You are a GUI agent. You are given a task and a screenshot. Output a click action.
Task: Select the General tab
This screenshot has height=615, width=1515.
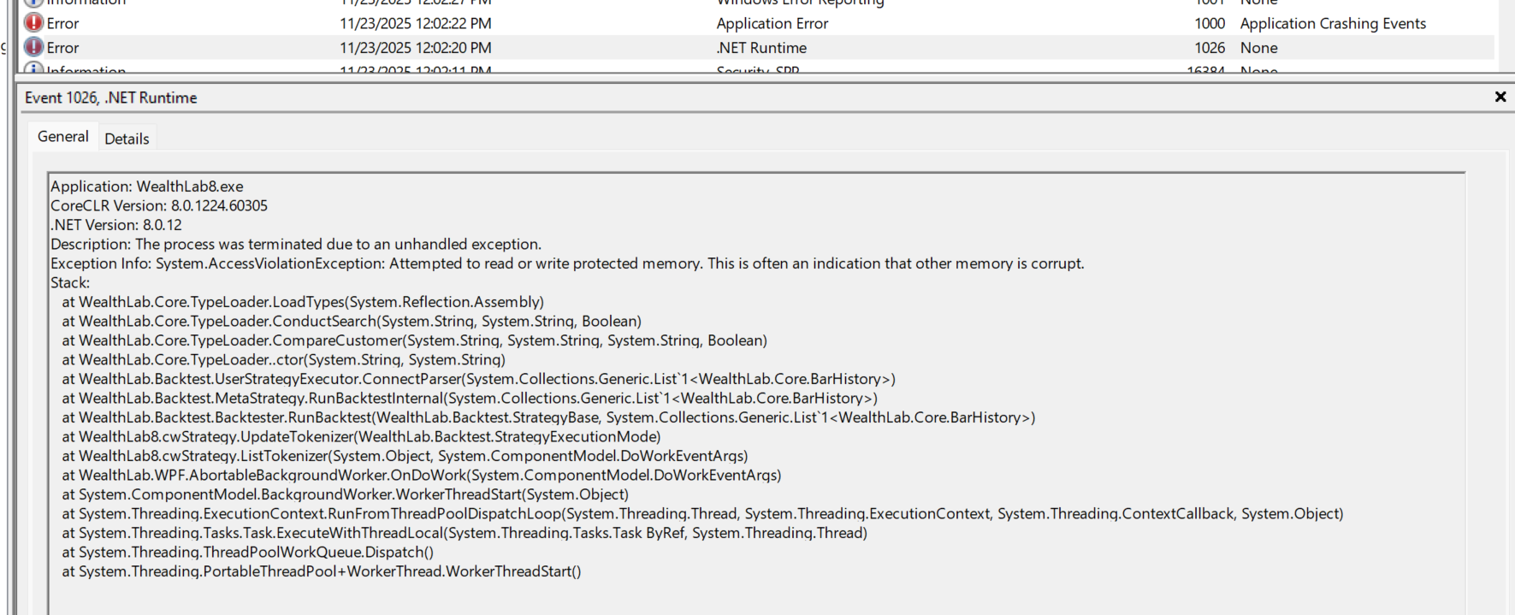(x=62, y=137)
